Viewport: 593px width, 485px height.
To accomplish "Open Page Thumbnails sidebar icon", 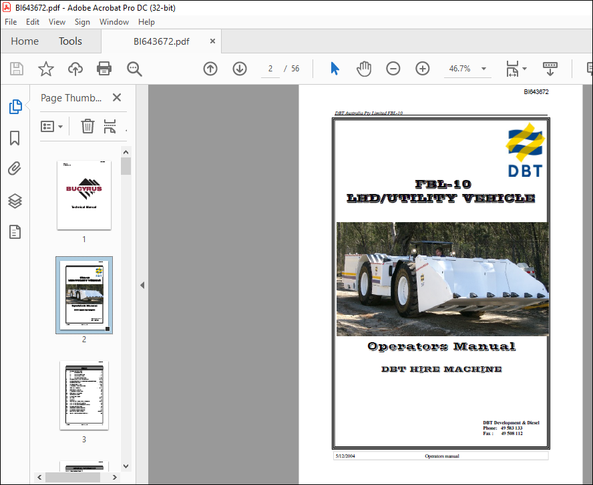I will 15,107.
